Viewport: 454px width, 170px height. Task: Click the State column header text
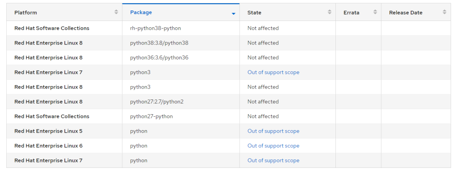coord(254,13)
